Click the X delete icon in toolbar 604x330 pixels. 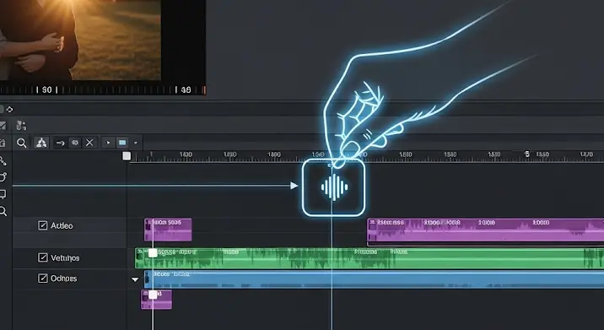[89, 143]
